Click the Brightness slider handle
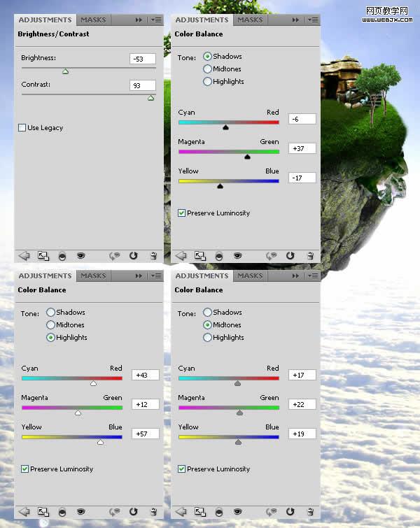This screenshot has height=528, width=420. [65, 71]
